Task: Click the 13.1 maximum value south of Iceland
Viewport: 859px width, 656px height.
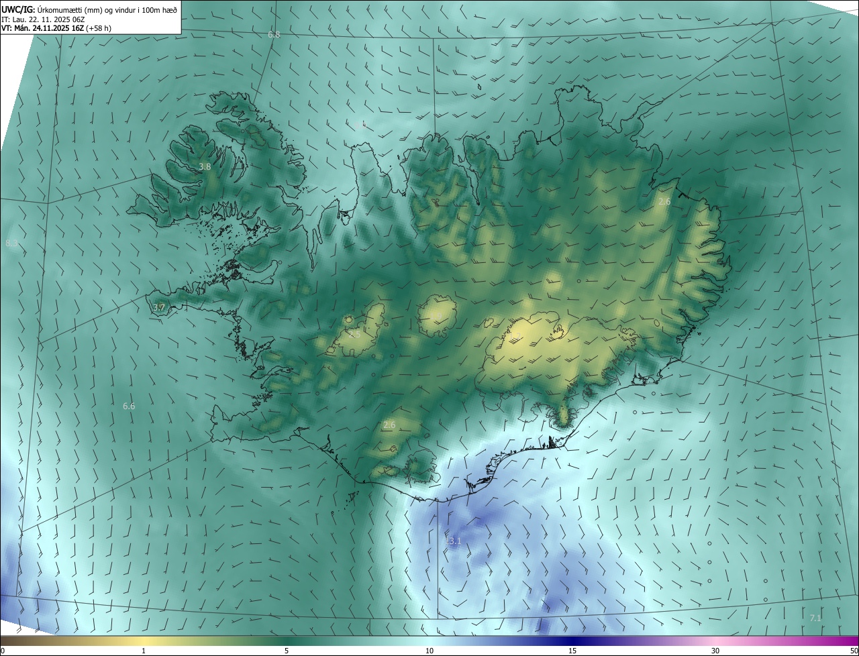Action: click(454, 541)
